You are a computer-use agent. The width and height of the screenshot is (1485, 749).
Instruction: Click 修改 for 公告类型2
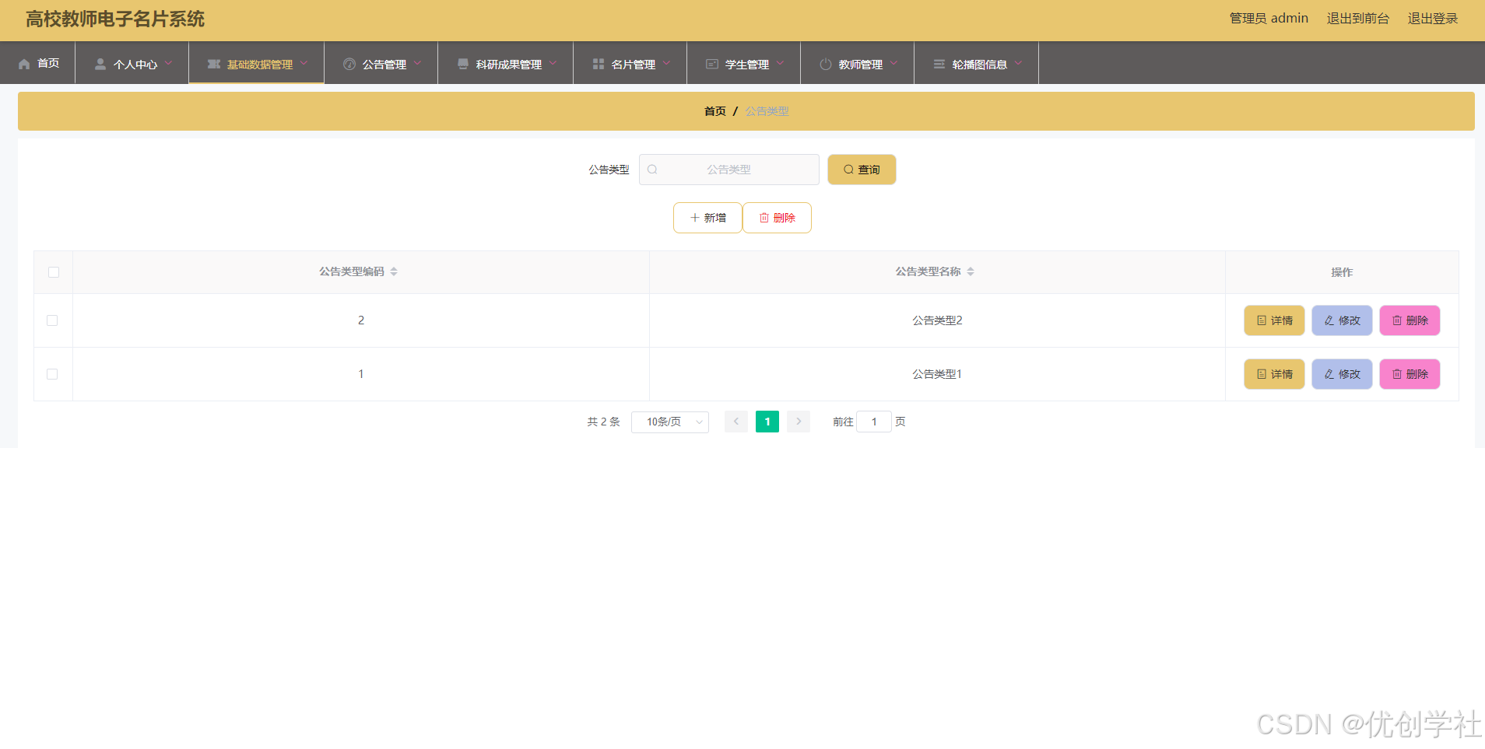click(x=1342, y=320)
